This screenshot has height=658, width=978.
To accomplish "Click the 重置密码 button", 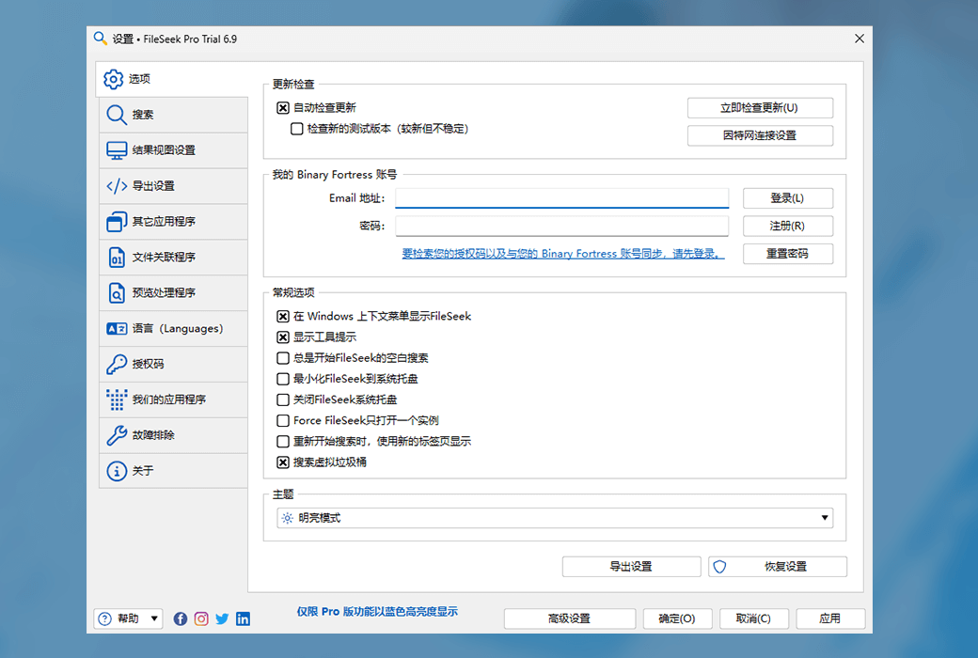I will point(788,254).
